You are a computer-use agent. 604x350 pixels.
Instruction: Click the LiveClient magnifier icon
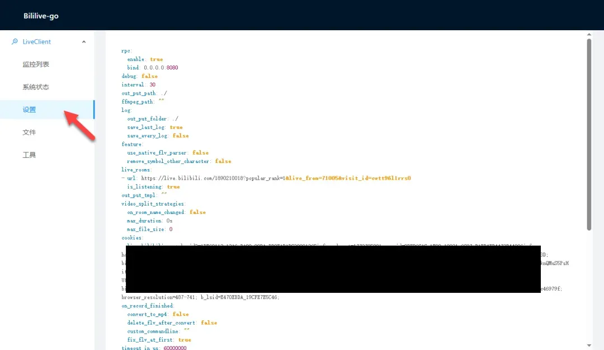[15, 41]
